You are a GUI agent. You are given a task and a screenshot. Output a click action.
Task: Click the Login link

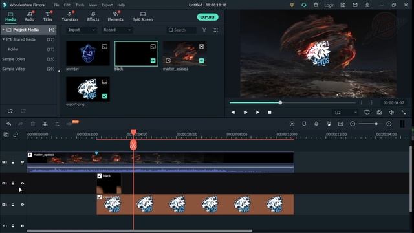329,5
